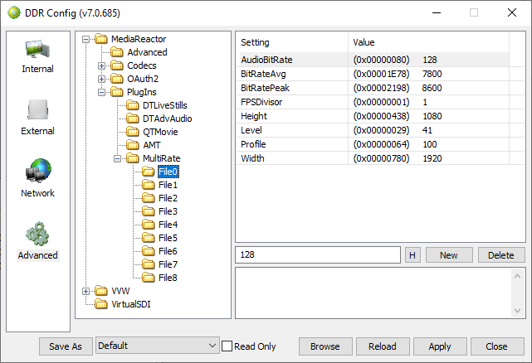Expand the VVW tree node
The width and height of the screenshot is (532, 363).
tap(85, 291)
